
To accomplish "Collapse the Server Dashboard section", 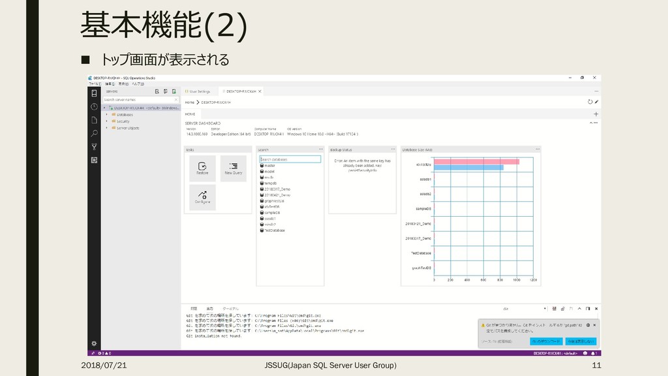I will [x=591, y=123].
